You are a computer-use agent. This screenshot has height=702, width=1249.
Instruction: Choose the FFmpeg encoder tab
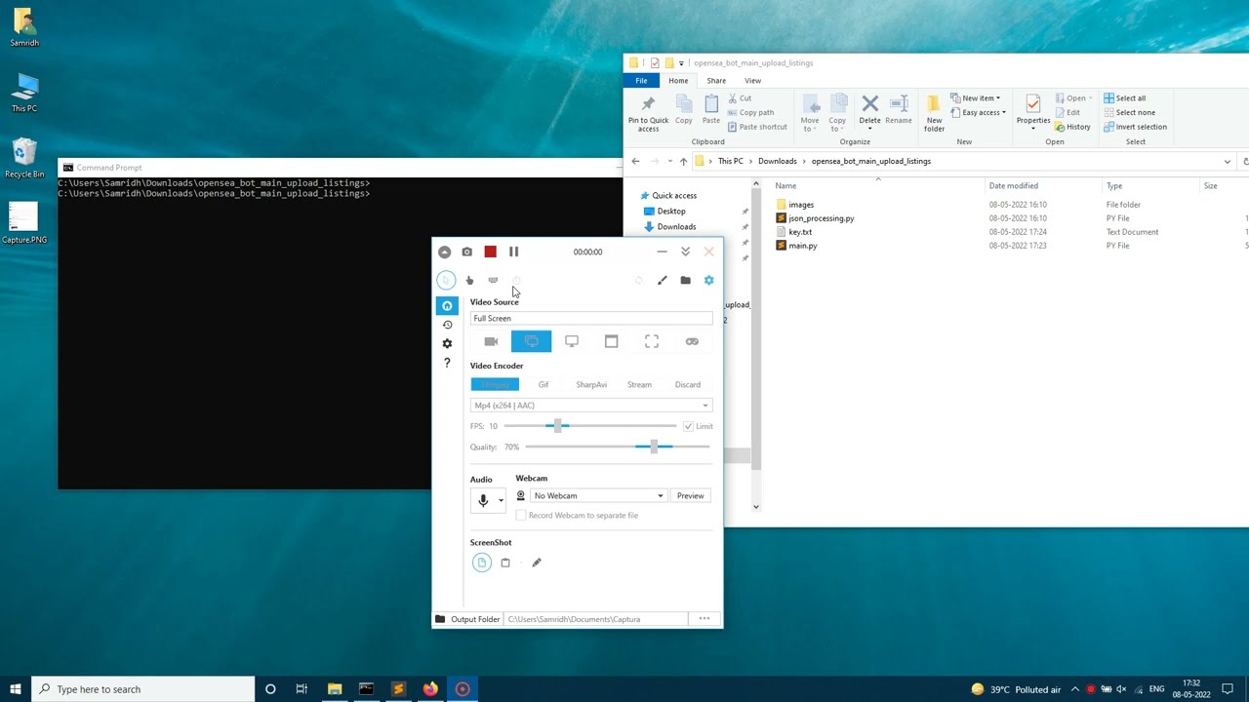(x=495, y=384)
